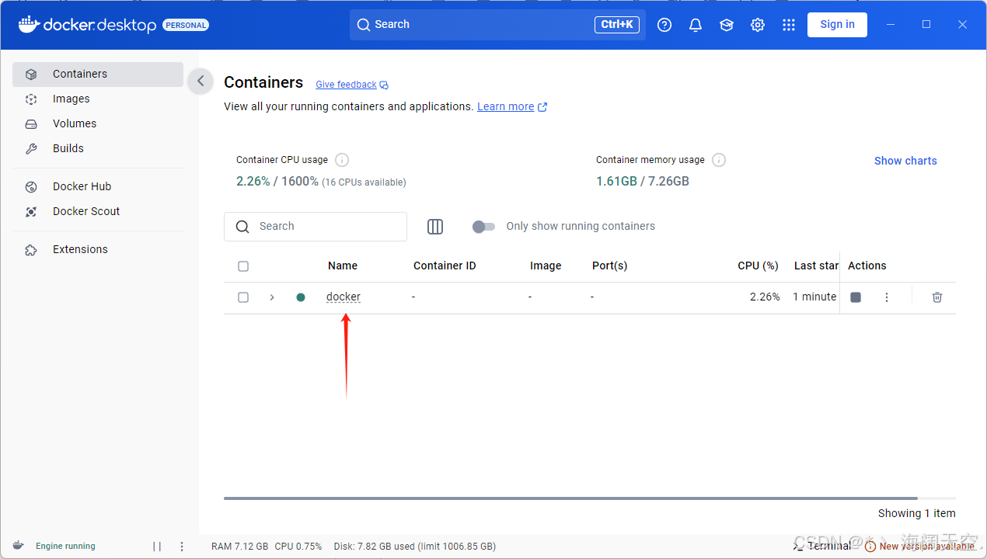
Task: Click the Sign in button
Action: (x=837, y=25)
